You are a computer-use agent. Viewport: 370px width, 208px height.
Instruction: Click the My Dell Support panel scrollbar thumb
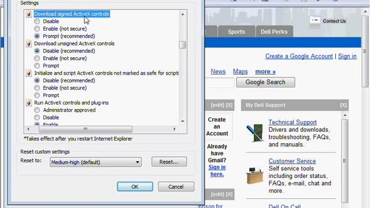[345, 161]
